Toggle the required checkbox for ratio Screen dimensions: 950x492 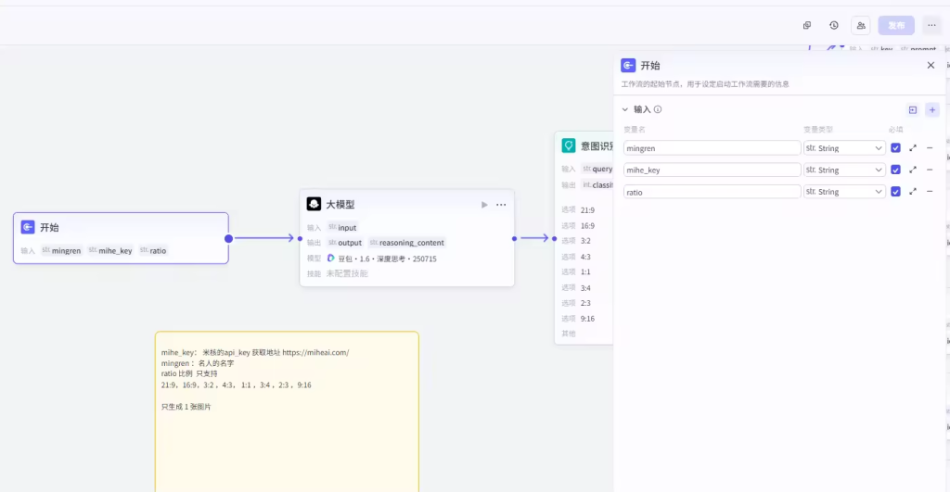[895, 192]
